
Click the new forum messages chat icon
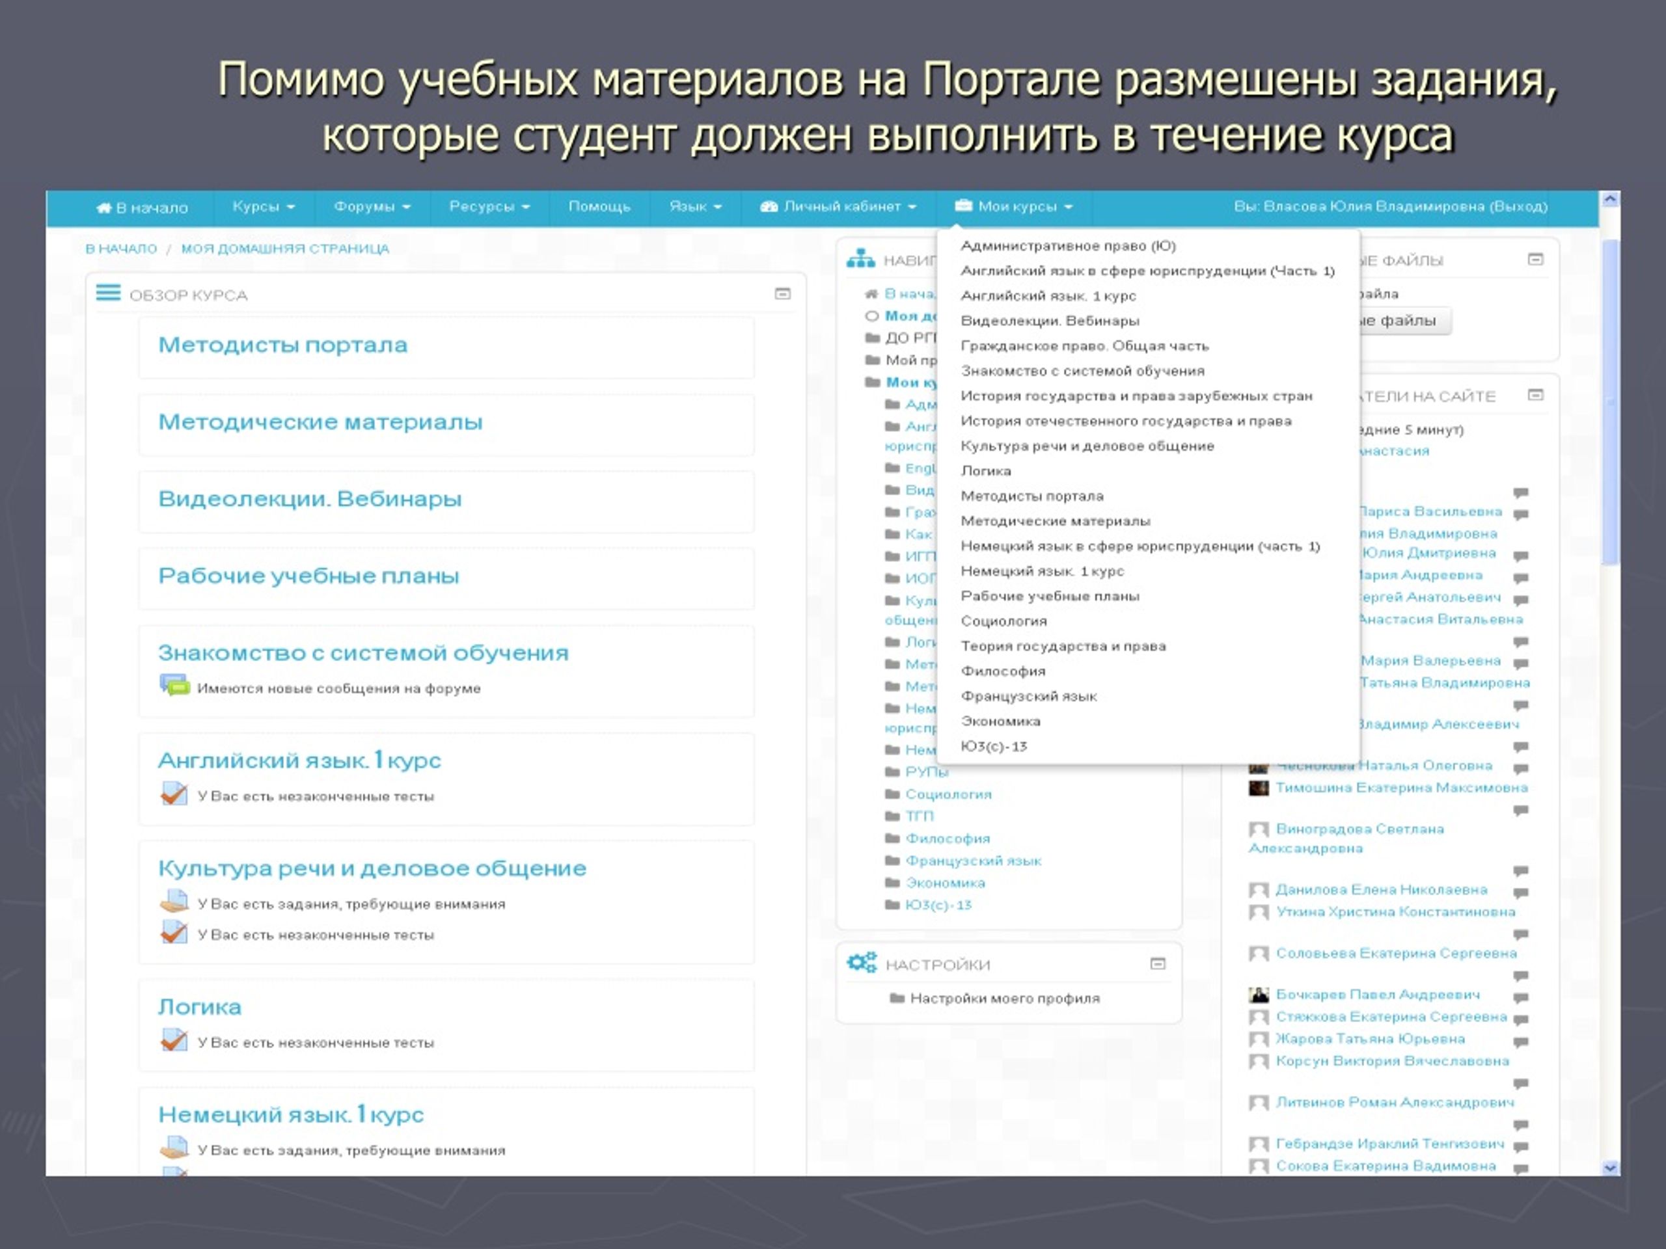coord(174,686)
